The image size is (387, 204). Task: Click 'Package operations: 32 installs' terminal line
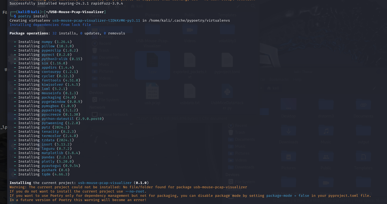click(67, 33)
